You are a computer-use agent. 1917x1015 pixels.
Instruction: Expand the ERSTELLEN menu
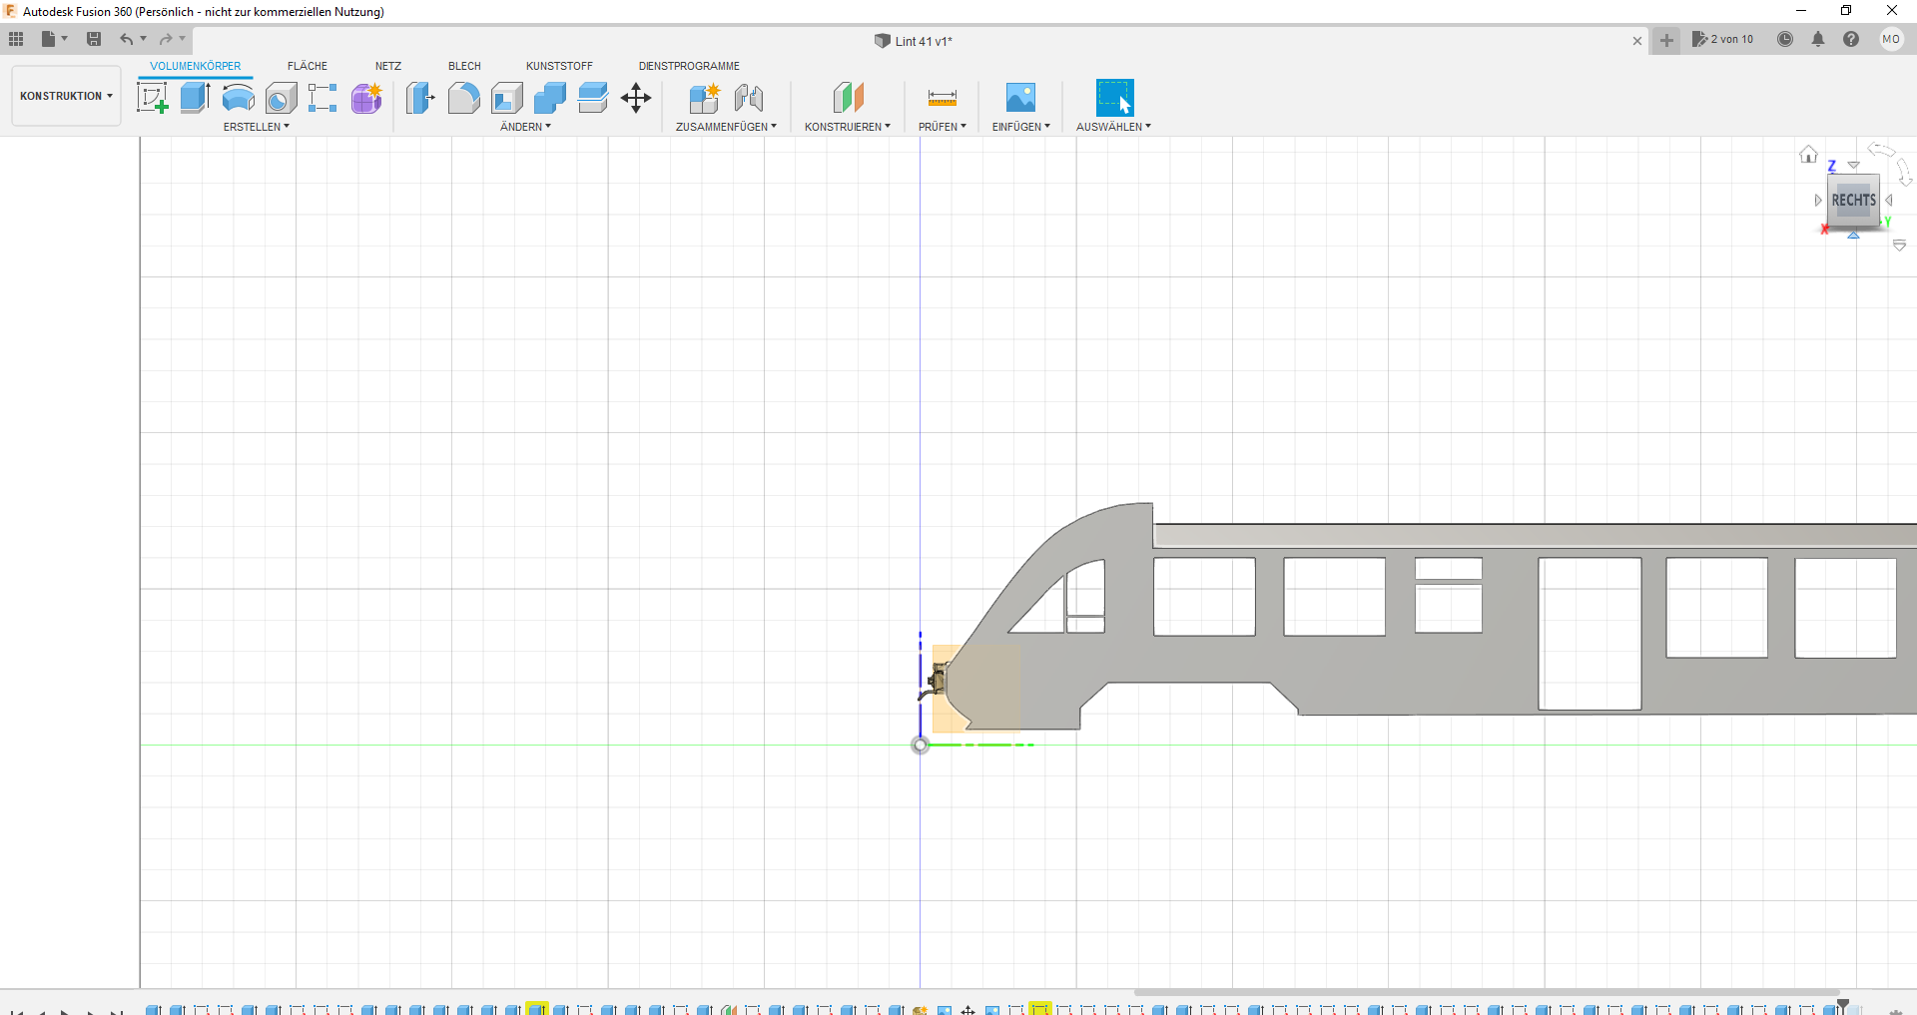pyautogui.click(x=256, y=127)
